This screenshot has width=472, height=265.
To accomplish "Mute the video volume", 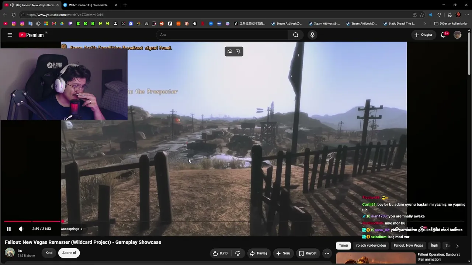I will (x=21, y=229).
